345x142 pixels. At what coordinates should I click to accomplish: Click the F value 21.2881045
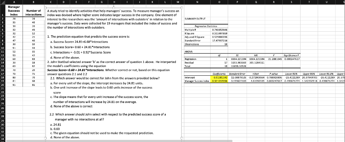(x=274, y=59)
